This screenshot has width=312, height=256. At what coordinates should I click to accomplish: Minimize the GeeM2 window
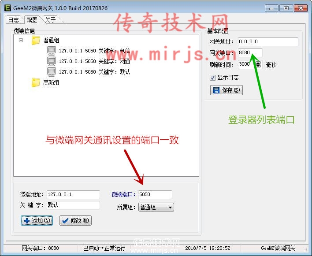pos(271,8)
